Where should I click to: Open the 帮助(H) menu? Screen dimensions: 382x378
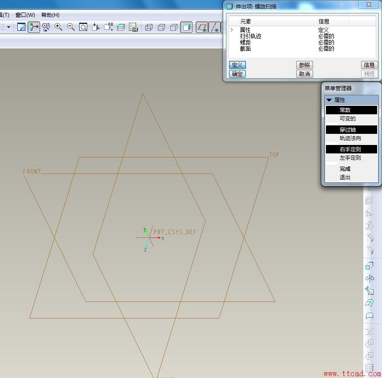pos(50,15)
